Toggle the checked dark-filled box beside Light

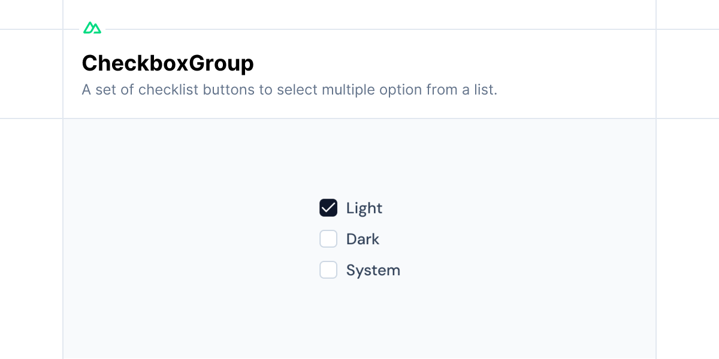328,208
